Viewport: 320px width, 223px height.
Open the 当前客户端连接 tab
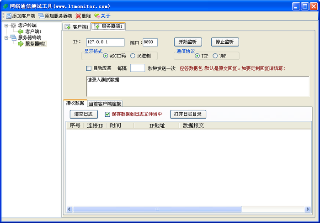coord(105,104)
